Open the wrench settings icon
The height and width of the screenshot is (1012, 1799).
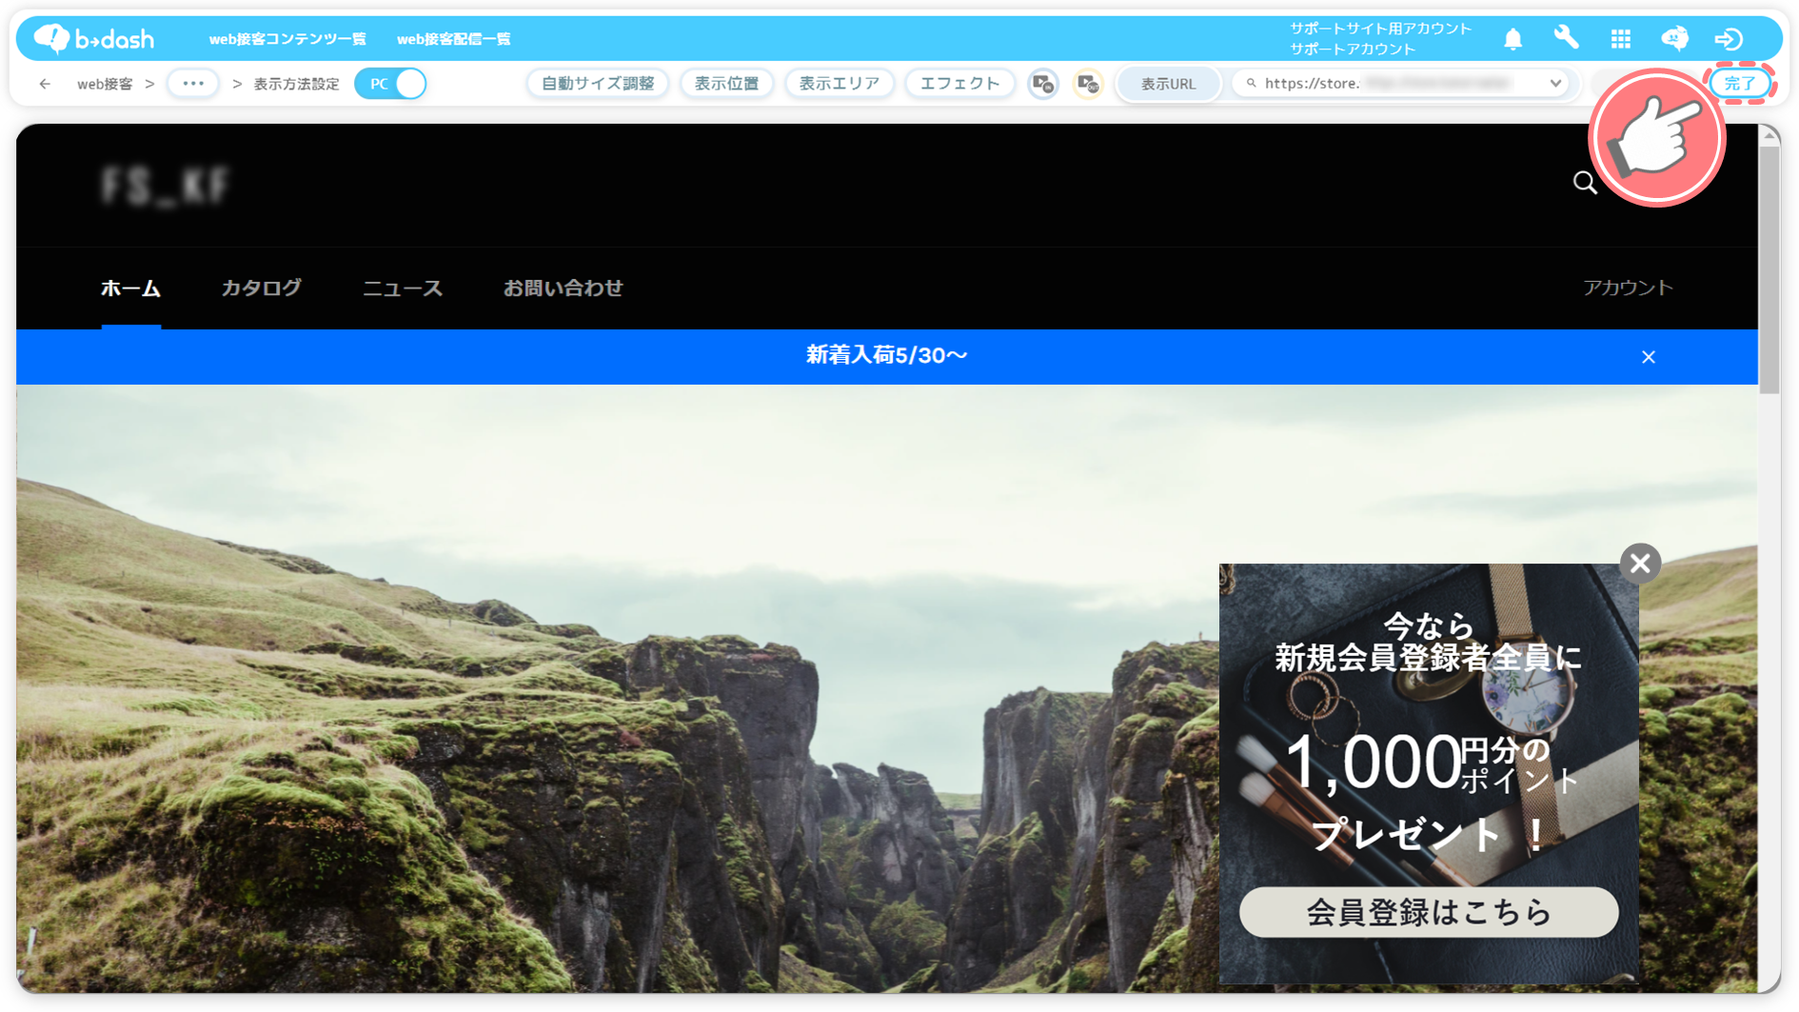coord(1566,38)
